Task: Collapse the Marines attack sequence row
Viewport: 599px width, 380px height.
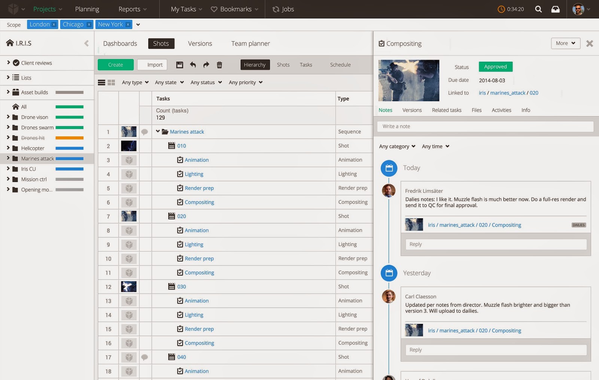Action: click(x=157, y=131)
